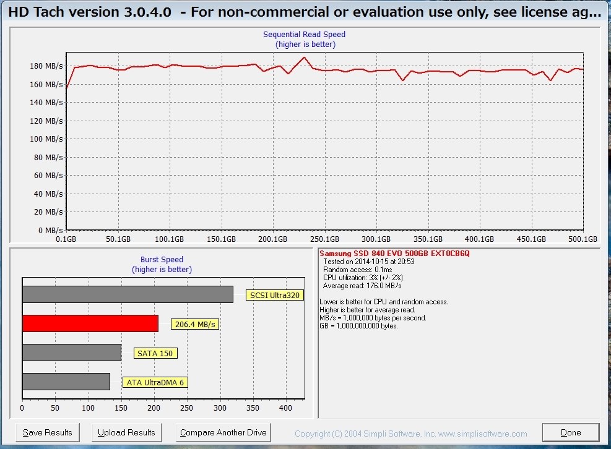Click the '180 MB/s' y-axis label
Image resolution: width=611 pixels, height=449 pixels.
tap(46, 66)
